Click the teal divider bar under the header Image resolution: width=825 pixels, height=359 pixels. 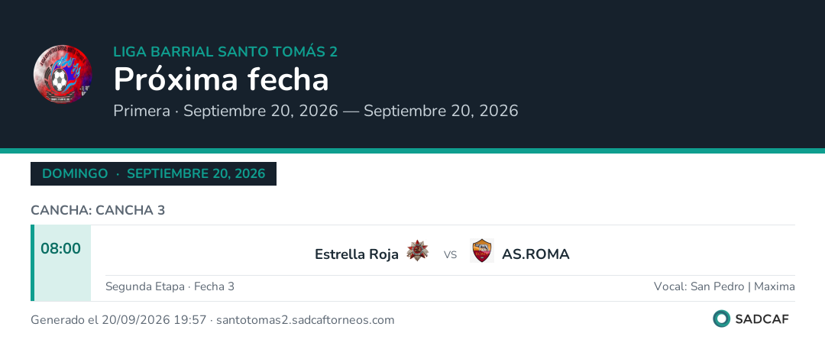(x=412, y=151)
